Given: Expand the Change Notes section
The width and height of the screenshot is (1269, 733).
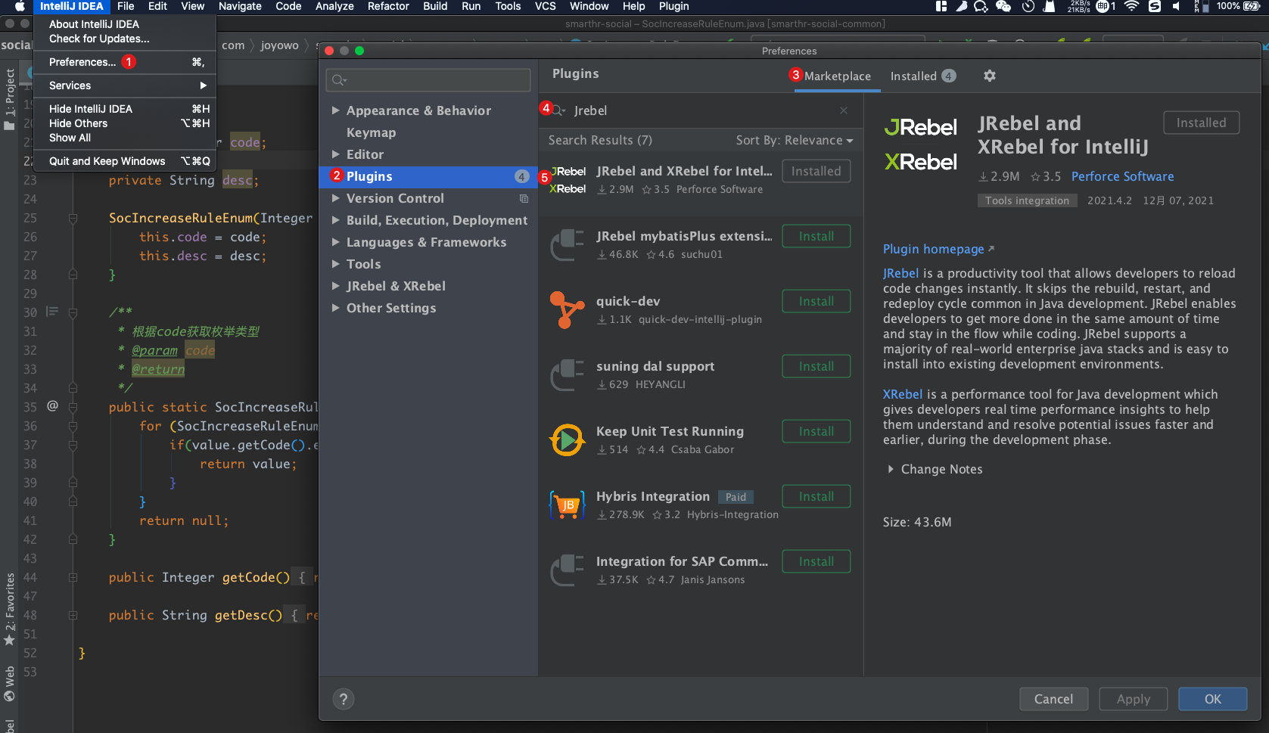Looking at the screenshot, I should click(x=891, y=470).
